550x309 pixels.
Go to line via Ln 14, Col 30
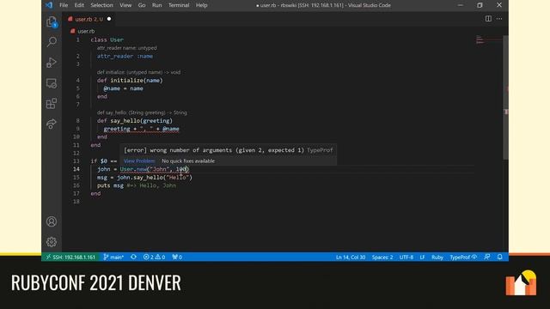click(351, 257)
